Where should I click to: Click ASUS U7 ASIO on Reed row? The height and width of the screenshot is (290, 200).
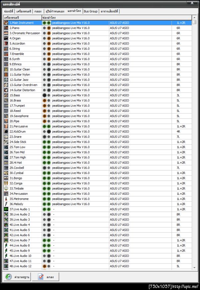click(x=119, y=111)
